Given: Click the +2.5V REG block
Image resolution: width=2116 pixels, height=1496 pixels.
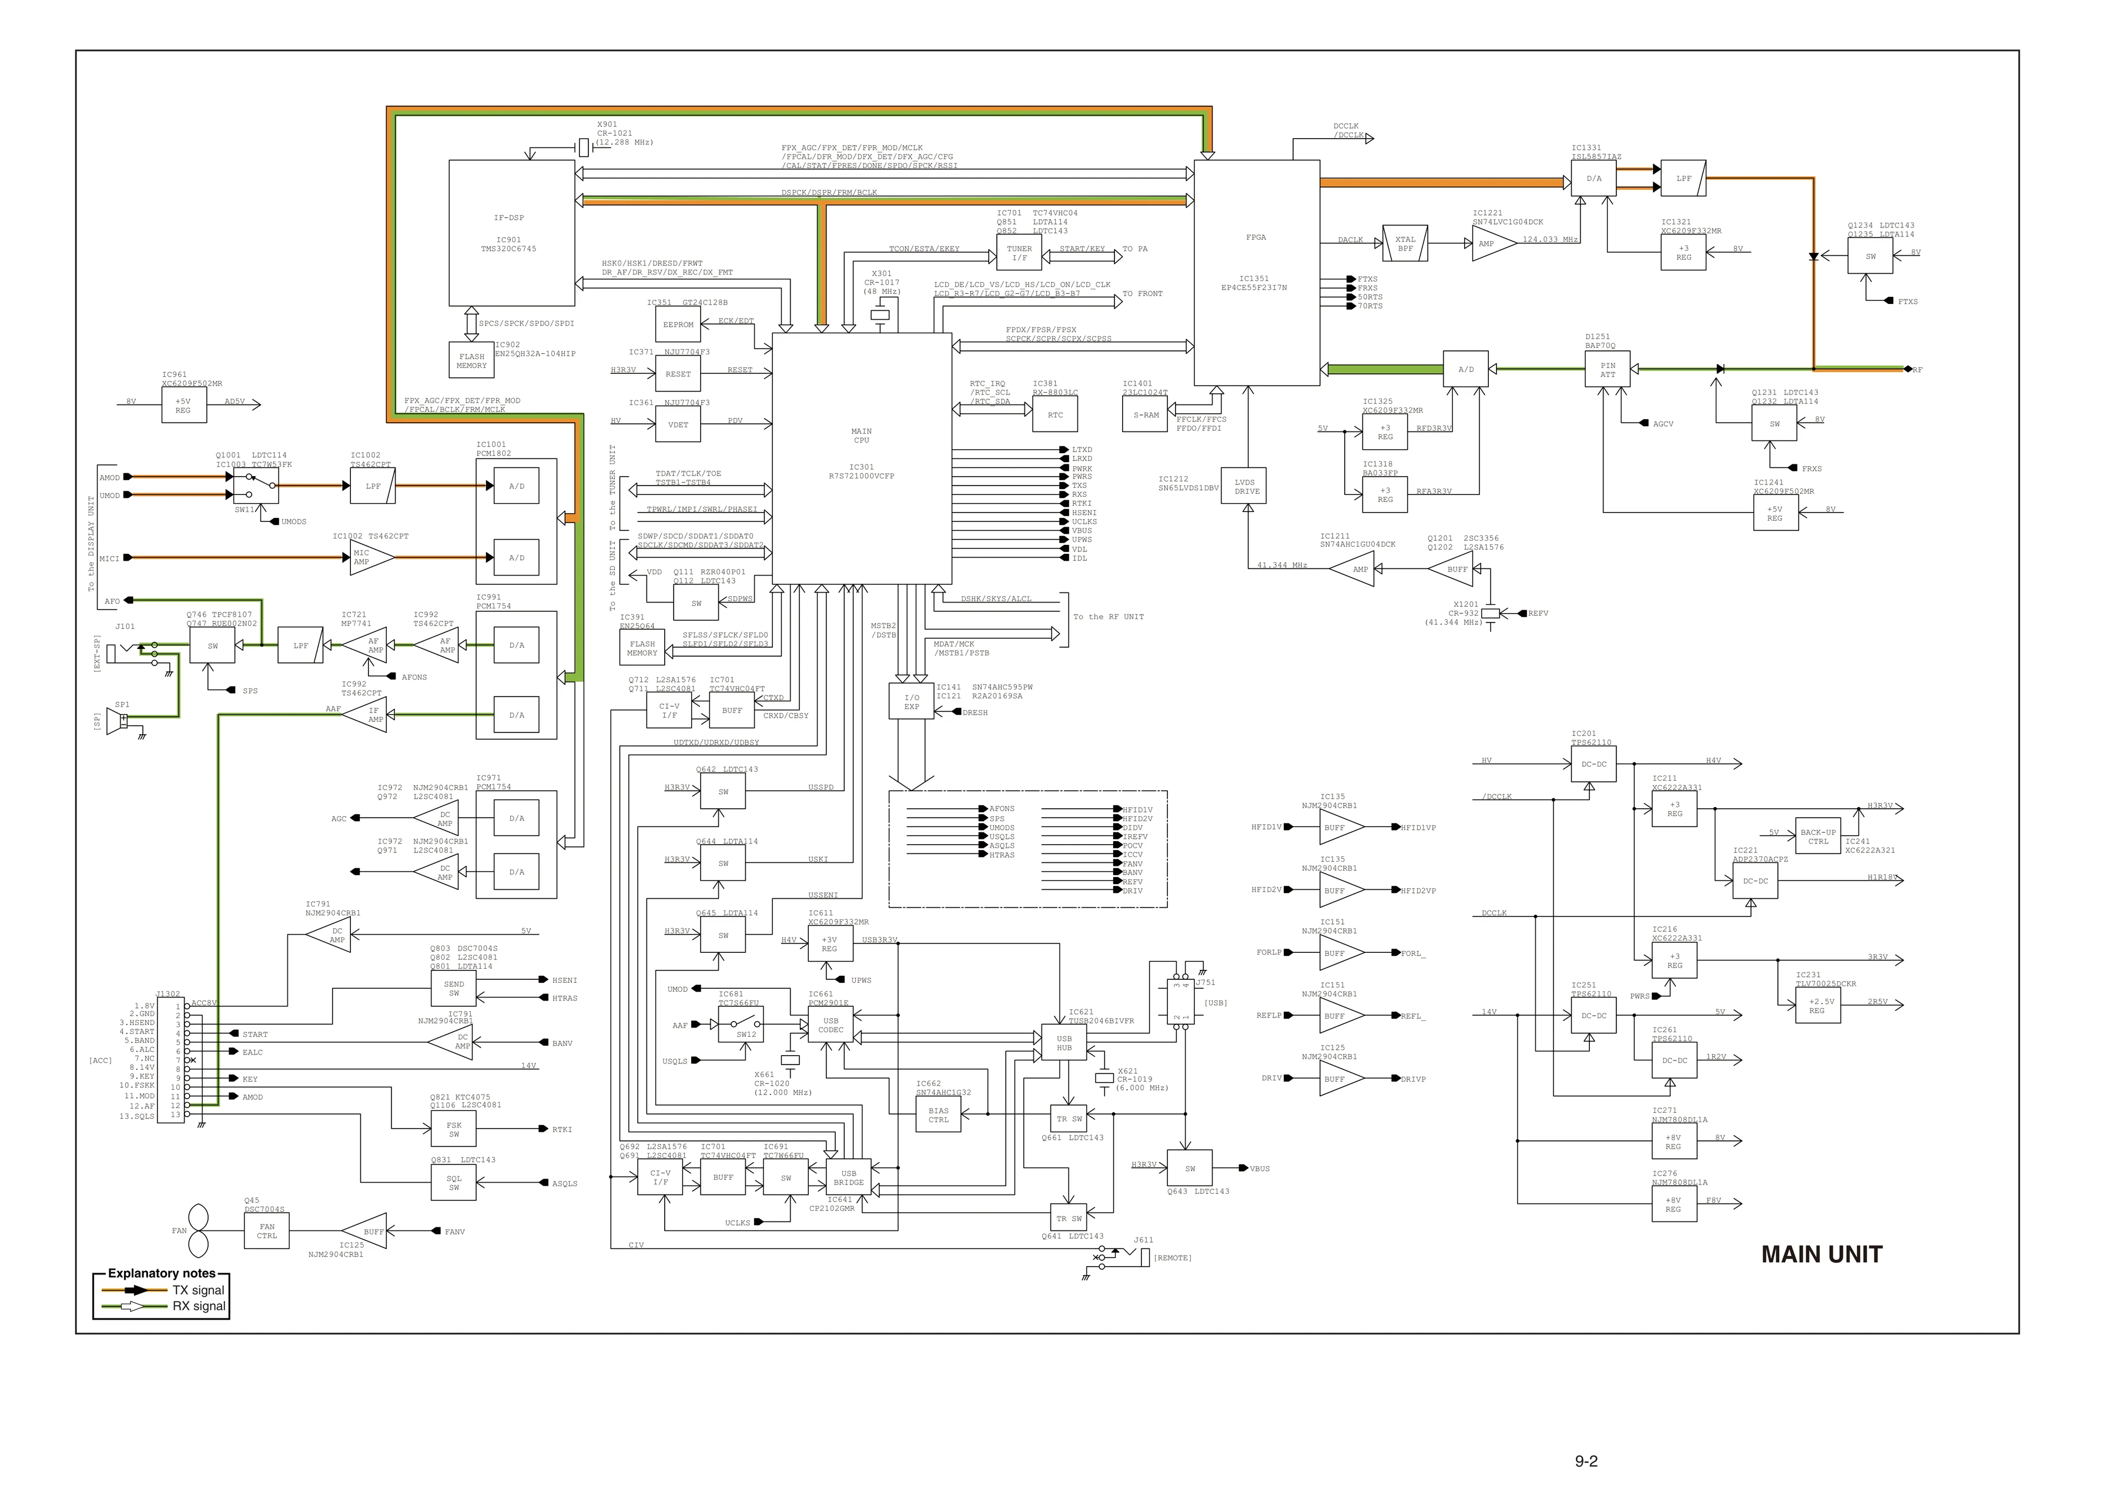Looking at the screenshot, I should click(x=1817, y=1006).
